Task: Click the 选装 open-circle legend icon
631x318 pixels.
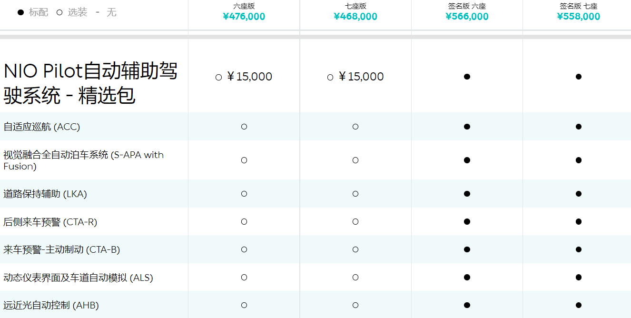Action: pyautogui.click(x=59, y=12)
